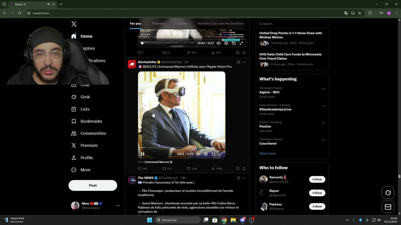Image resolution: width=401 pixels, height=225 pixels.
Task: Open AlertesInfos profile avatar
Action: tap(132, 64)
